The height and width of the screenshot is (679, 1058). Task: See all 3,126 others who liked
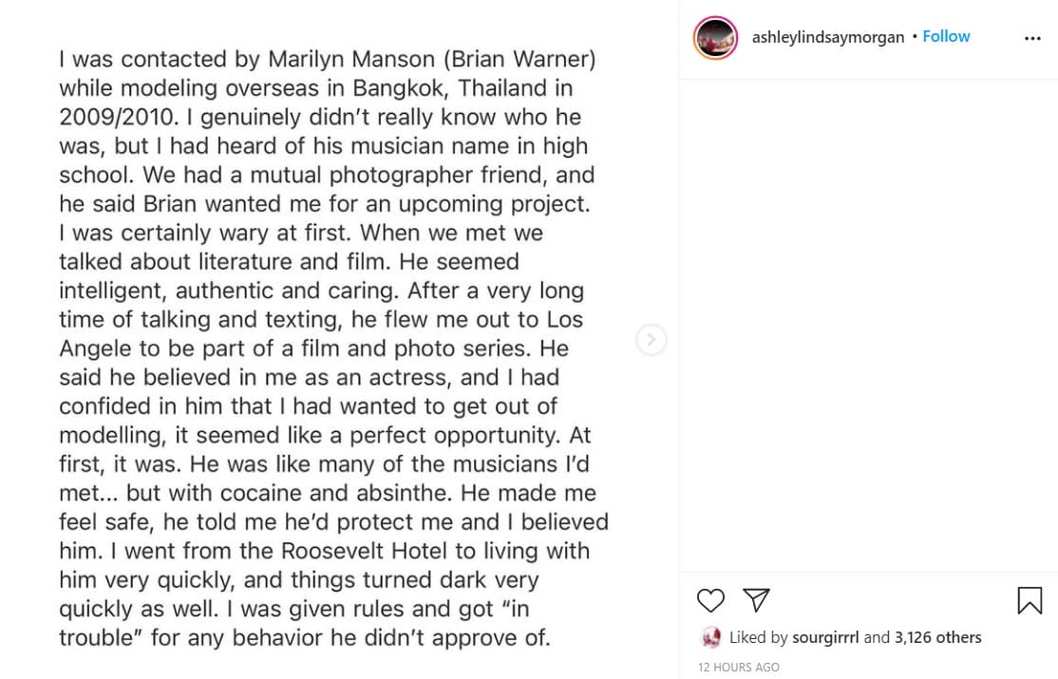click(937, 637)
